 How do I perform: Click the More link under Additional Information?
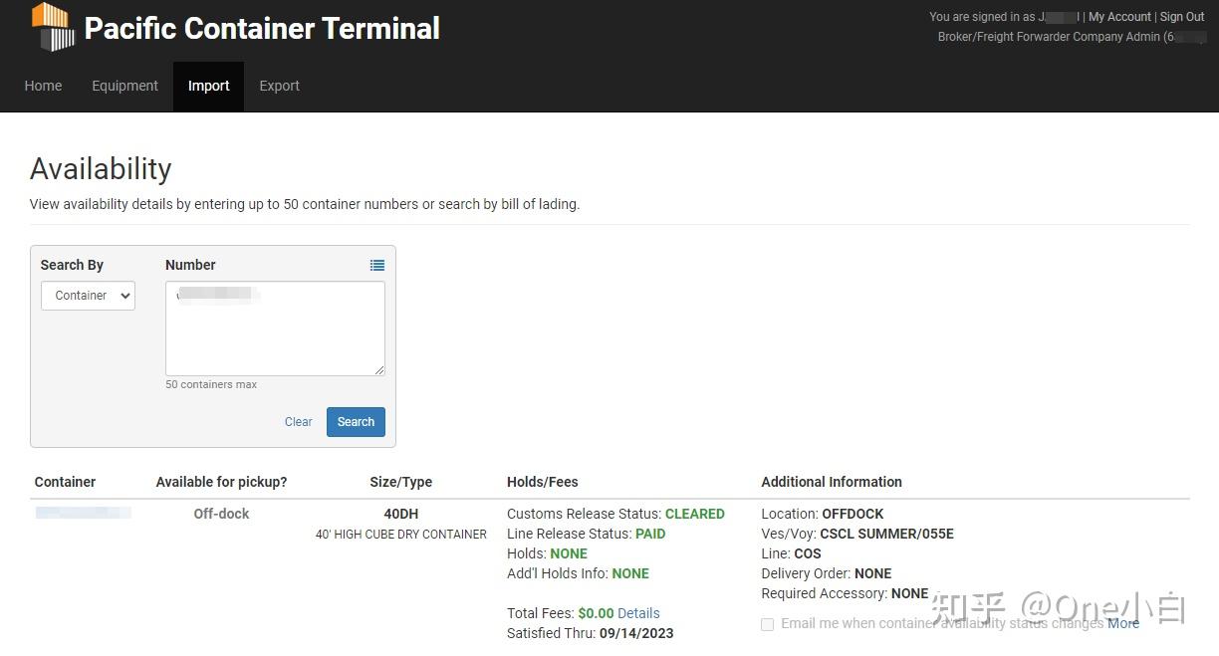tap(1123, 623)
